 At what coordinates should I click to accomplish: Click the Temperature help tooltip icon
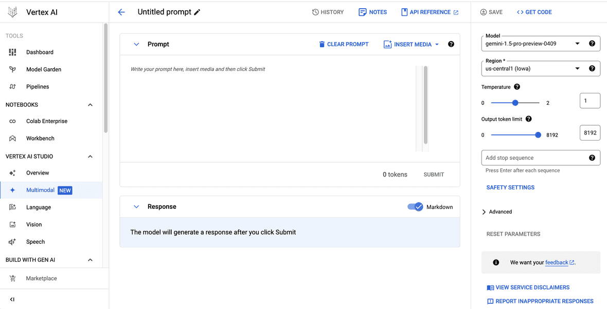pos(517,87)
